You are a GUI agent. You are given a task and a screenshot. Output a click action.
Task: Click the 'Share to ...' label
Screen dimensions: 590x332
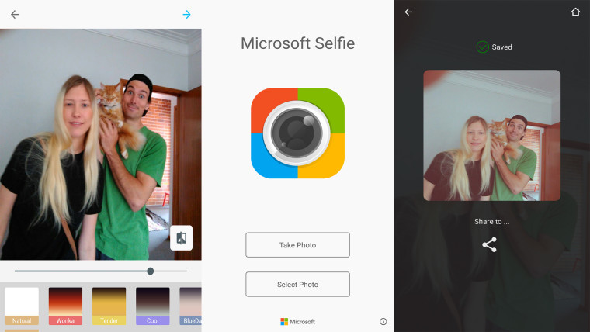pyautogui.click(x=491, y=221)
